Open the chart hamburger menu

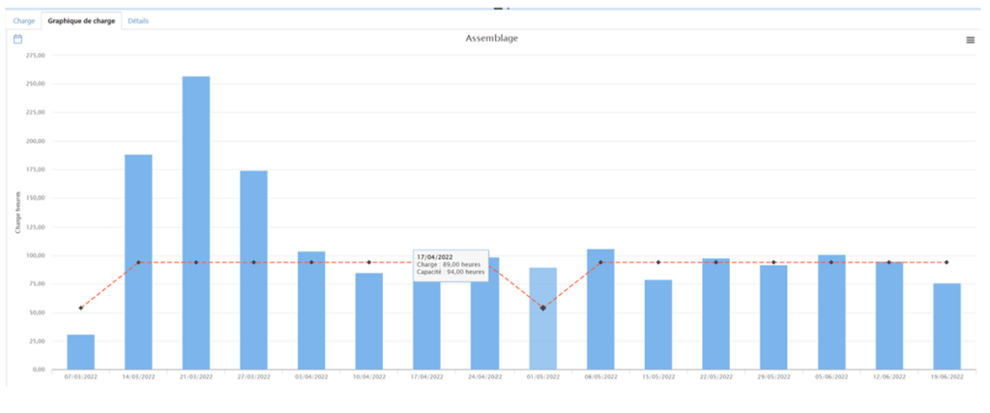tap(970, 40)
